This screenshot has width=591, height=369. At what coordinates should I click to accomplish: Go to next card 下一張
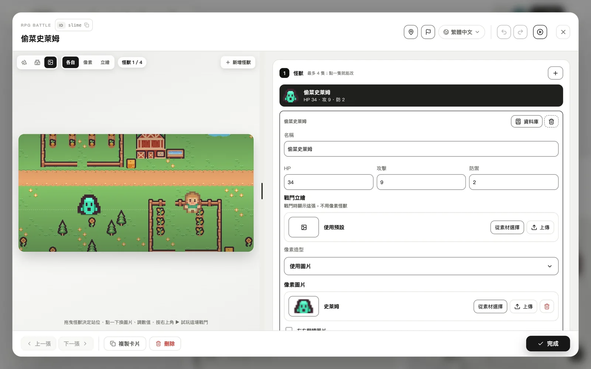point(76,344)
